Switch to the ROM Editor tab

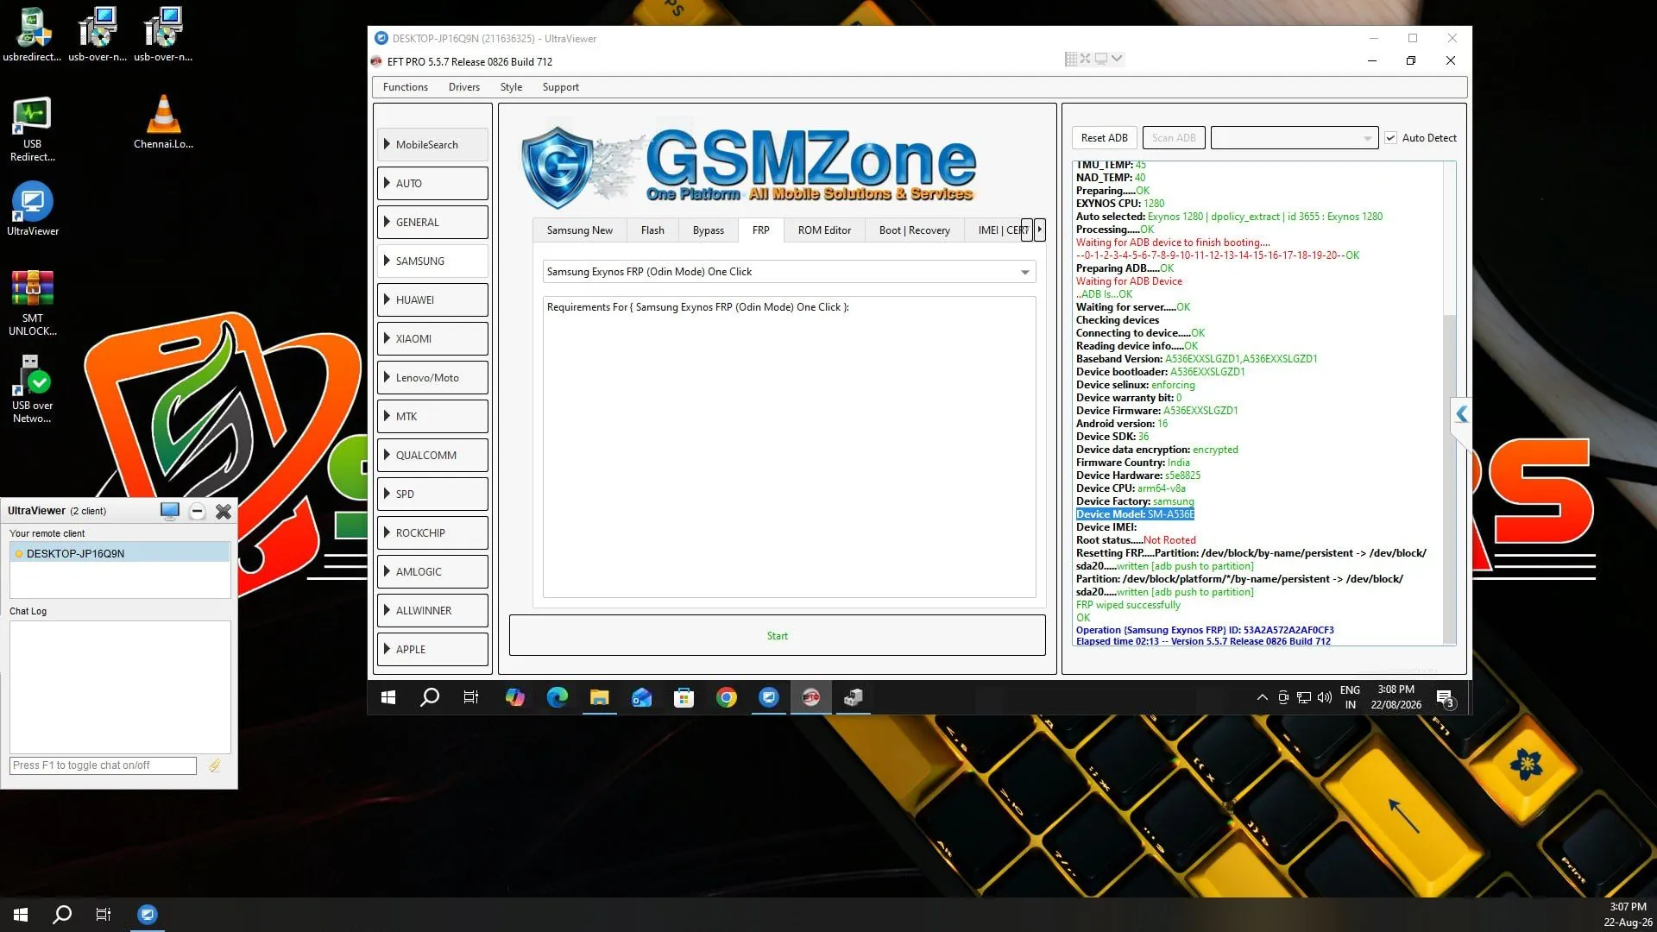click(824, 230)
